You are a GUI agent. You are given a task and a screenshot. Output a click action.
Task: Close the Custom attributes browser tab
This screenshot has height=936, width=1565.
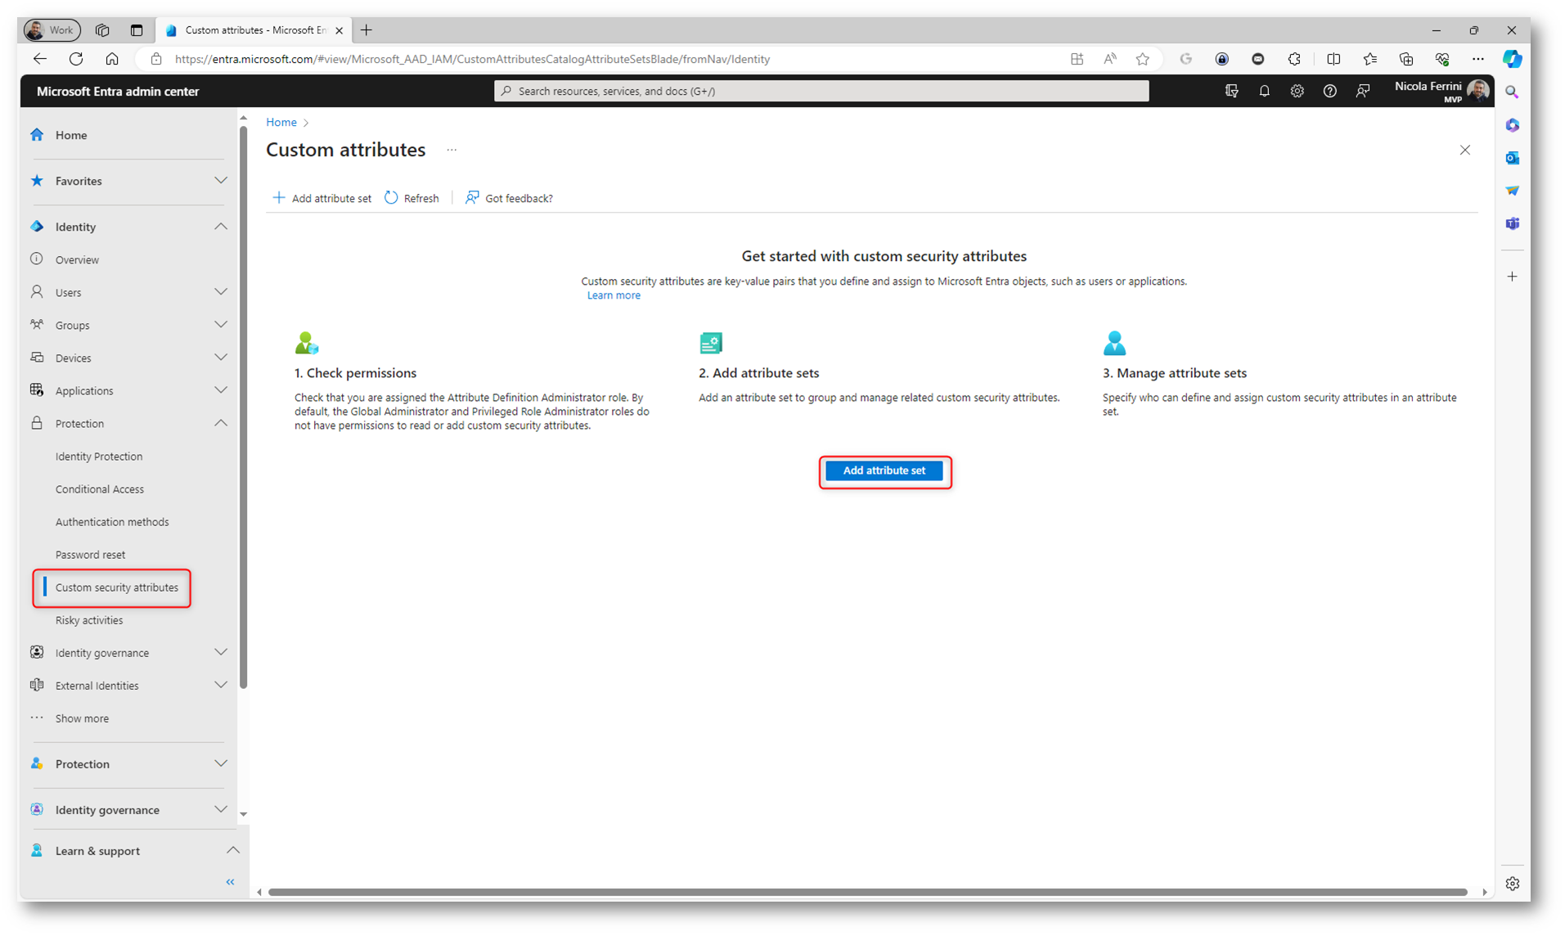click(x=339, y=30)
